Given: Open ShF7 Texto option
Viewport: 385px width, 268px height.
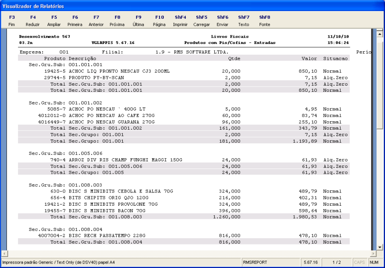Looking at the screenshot, I should pyautogui.click(x=243, y=21).
